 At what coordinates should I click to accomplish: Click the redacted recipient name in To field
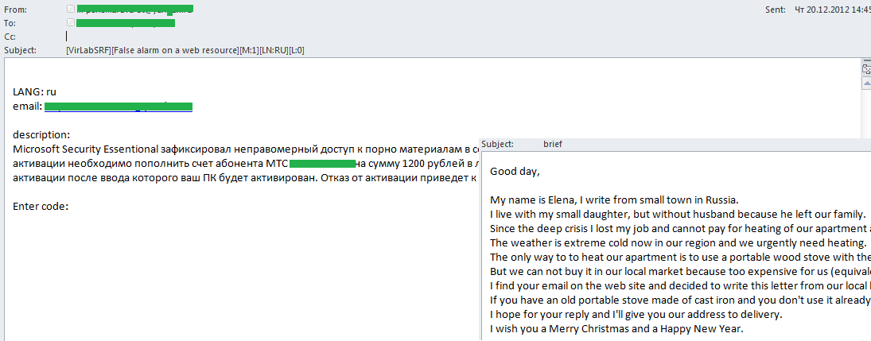click(x=126, y=23)
